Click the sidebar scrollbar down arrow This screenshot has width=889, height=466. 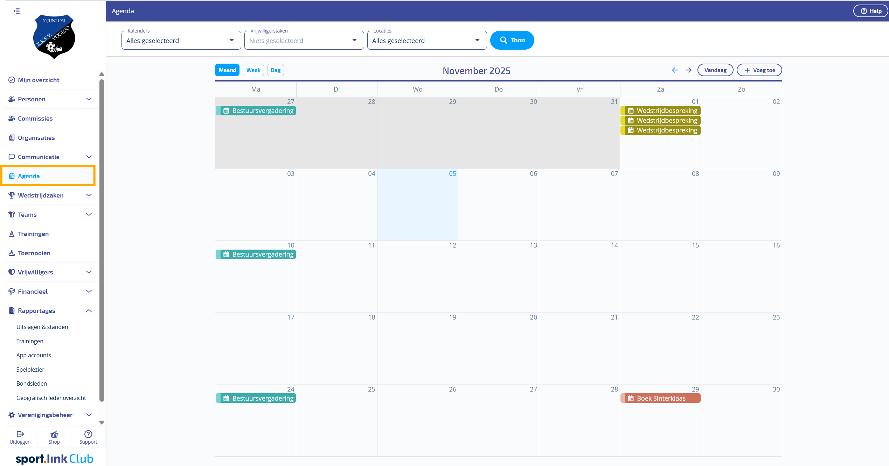click(x=102, y=422)
